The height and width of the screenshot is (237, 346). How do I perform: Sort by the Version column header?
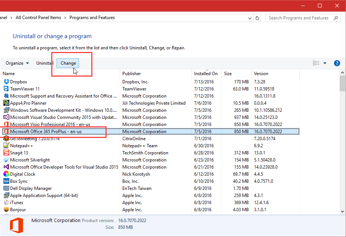(x=275, y=74)
